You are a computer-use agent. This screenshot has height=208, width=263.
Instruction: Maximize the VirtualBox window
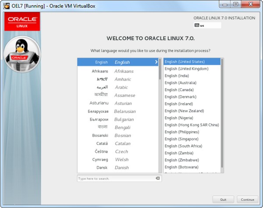click(x=235, y=5)
